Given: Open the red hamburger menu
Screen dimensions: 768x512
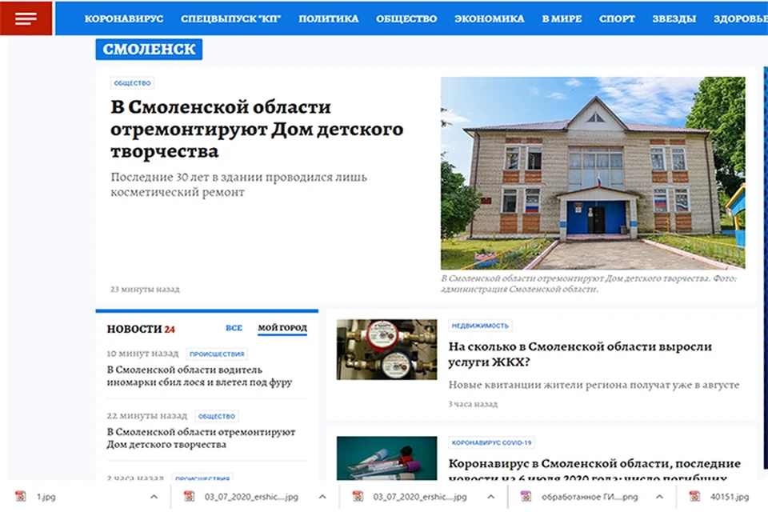Looking at the screenshot, I should 26,18.
